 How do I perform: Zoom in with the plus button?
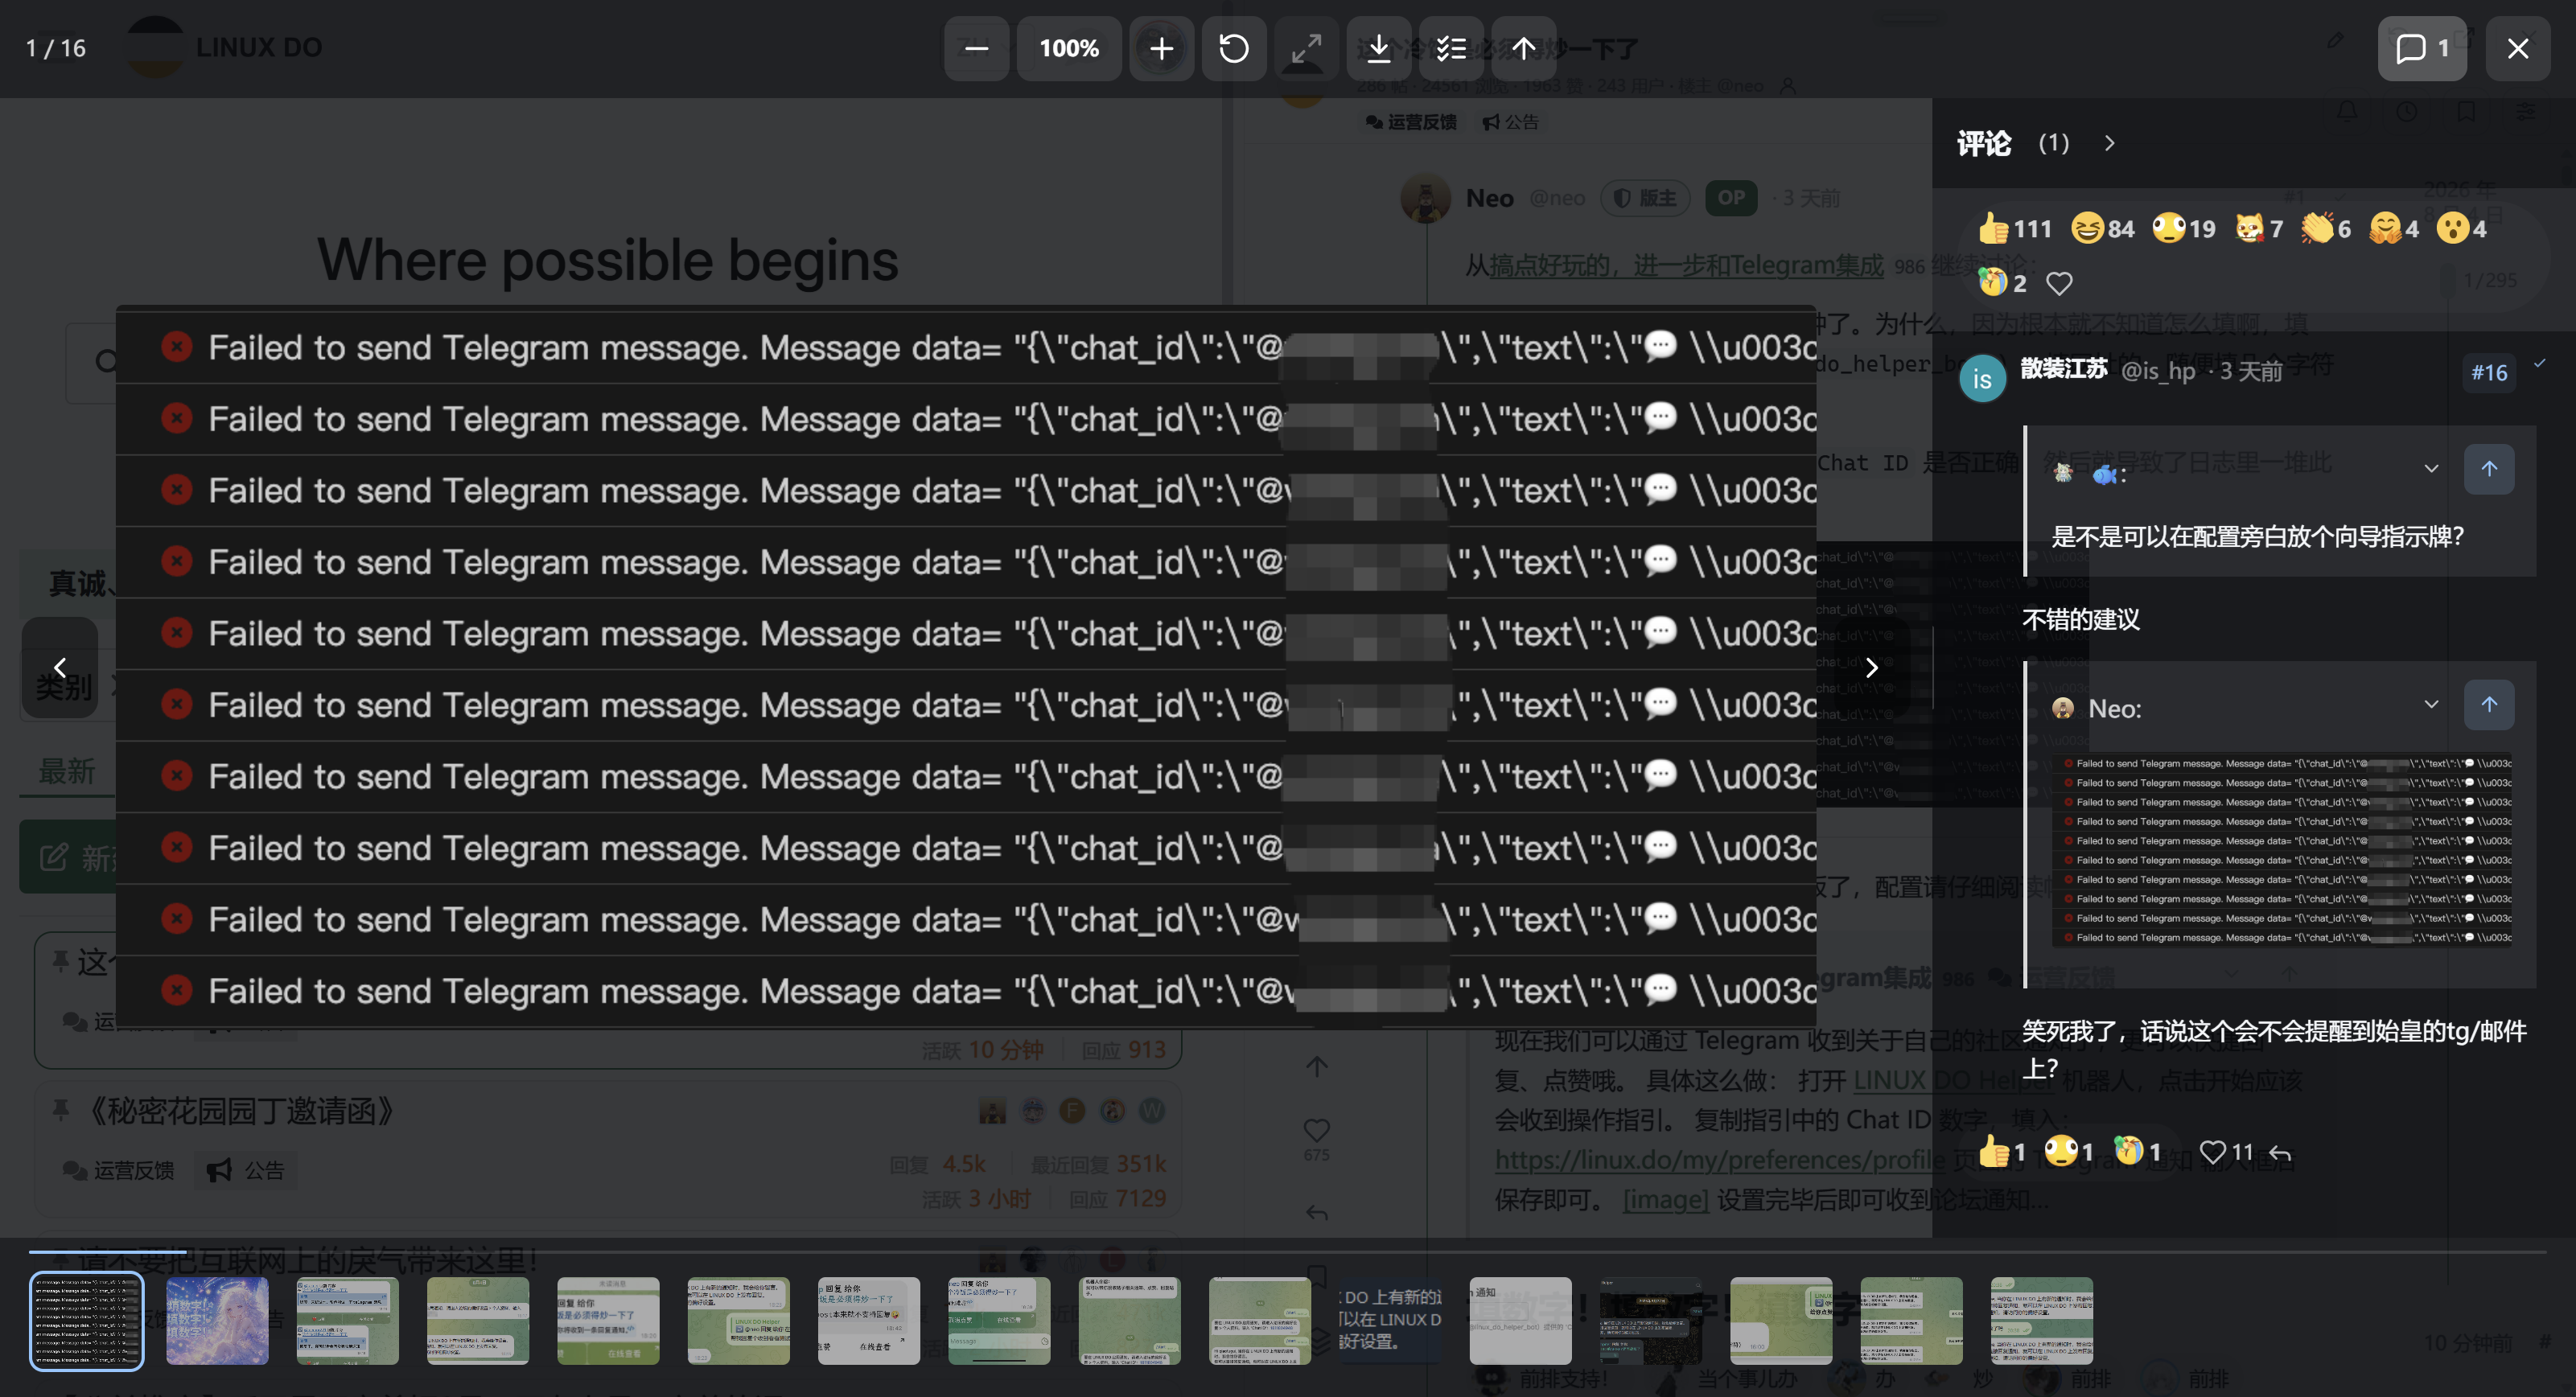click(x=1161, y=48)
